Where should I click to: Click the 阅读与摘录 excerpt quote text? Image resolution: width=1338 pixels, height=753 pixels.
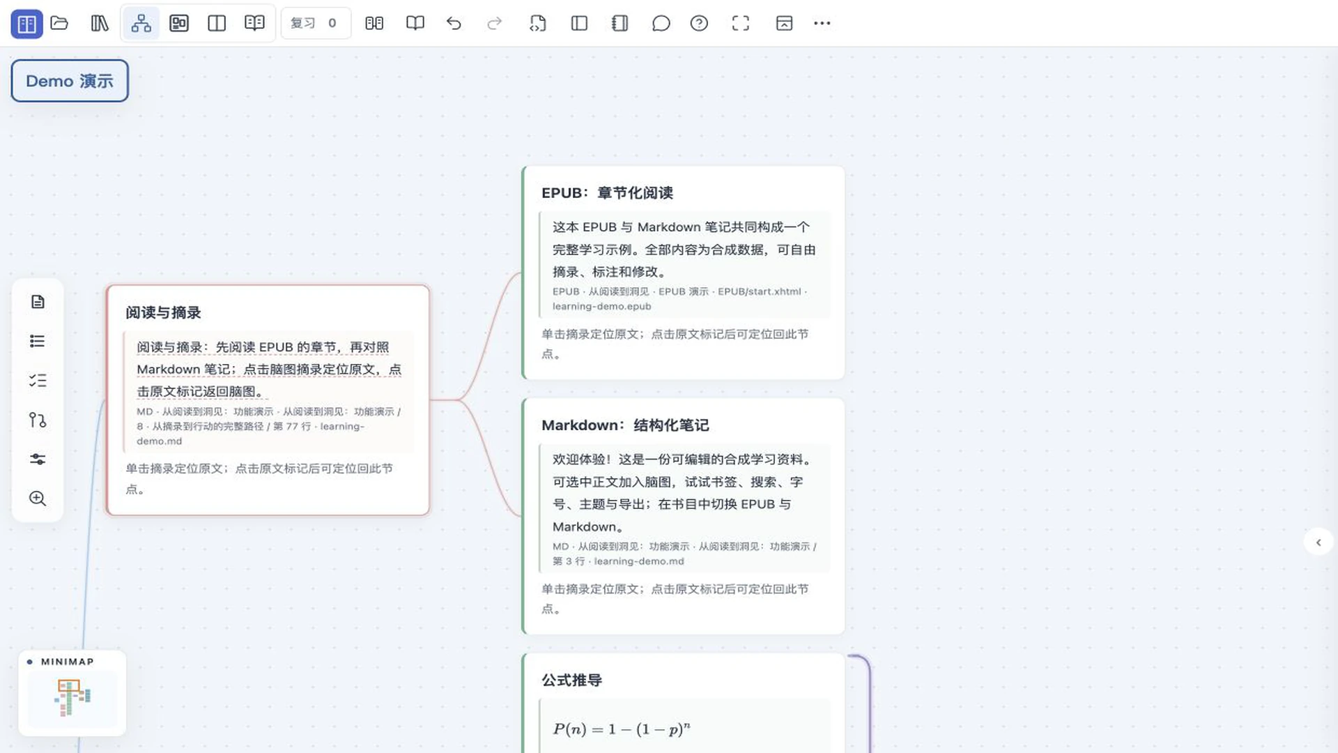(269, 370)
